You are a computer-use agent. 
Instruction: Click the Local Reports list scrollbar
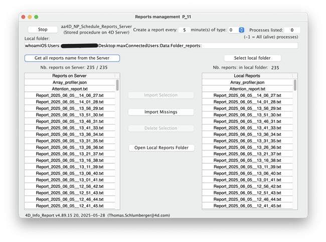[x=295, y=85]
